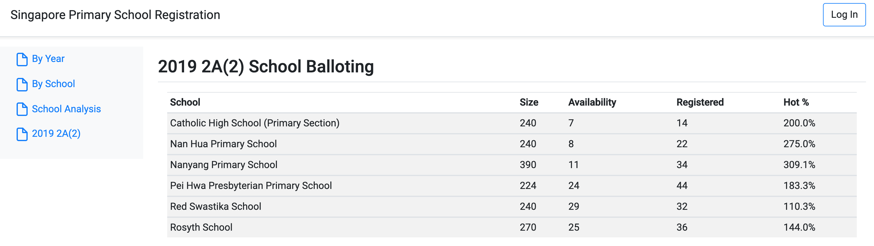
Task: Click the document icon beside By Year
Action: [22, 59]
